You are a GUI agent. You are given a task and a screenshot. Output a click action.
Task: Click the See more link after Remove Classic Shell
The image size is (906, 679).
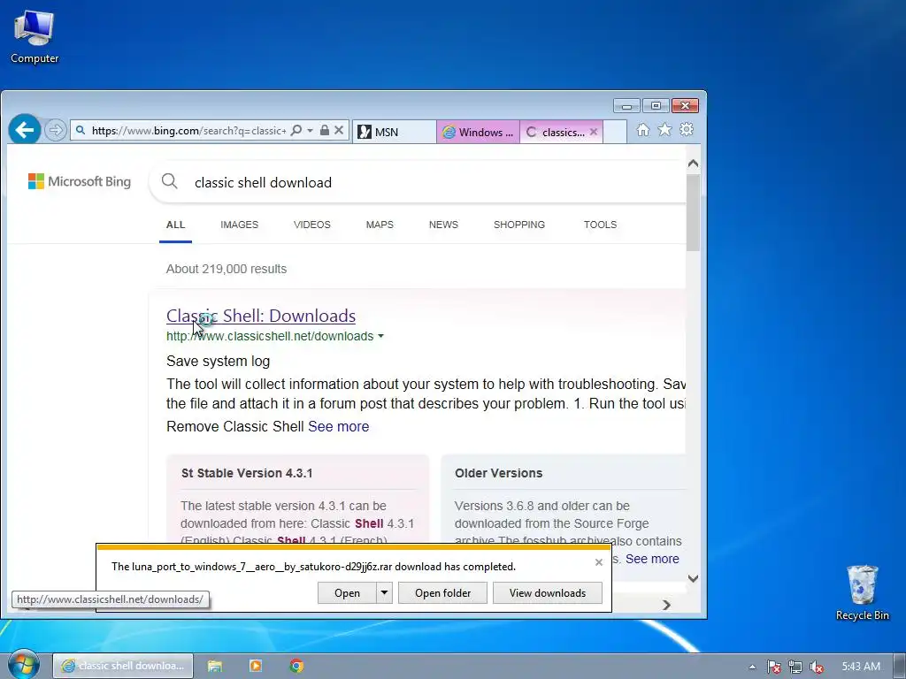coord(339,427)
